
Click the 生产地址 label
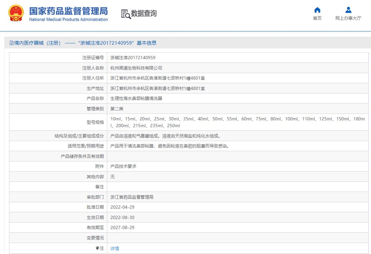(x=95, y=88)
